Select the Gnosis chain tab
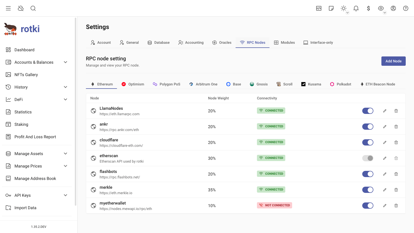 259,84
